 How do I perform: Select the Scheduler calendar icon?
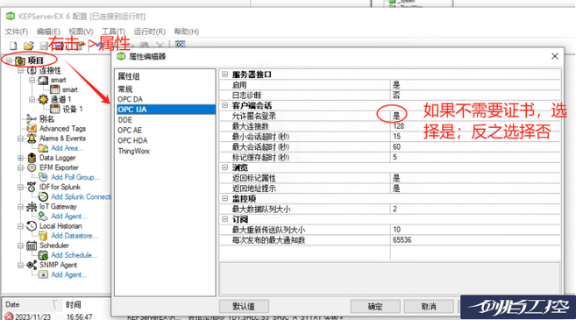pyautogui.click(x=32, y=245)
